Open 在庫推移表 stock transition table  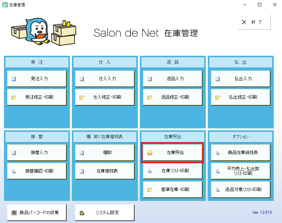(105, 171)
